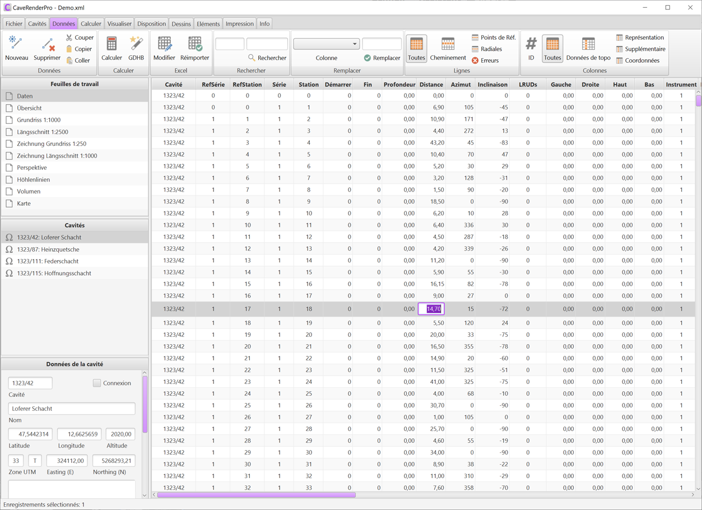Select cavity 1323/87: Heinzquetsche

pos(48,249)
